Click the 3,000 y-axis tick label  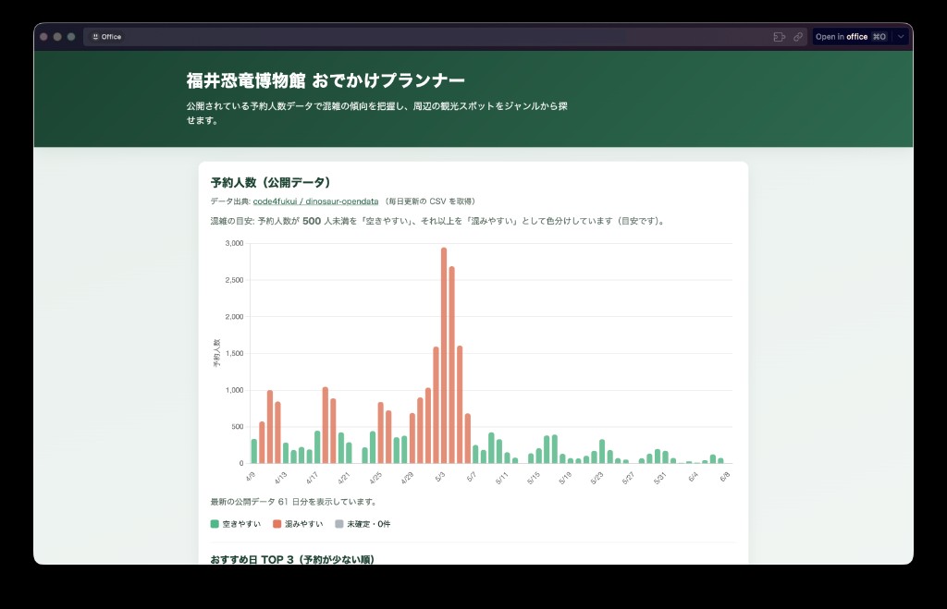(x=234, y=244)
